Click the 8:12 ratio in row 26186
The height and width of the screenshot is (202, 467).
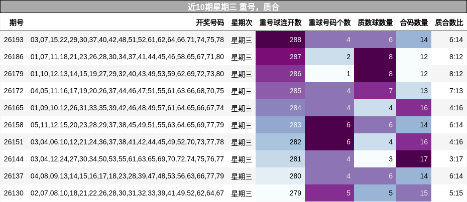[456, 57]
